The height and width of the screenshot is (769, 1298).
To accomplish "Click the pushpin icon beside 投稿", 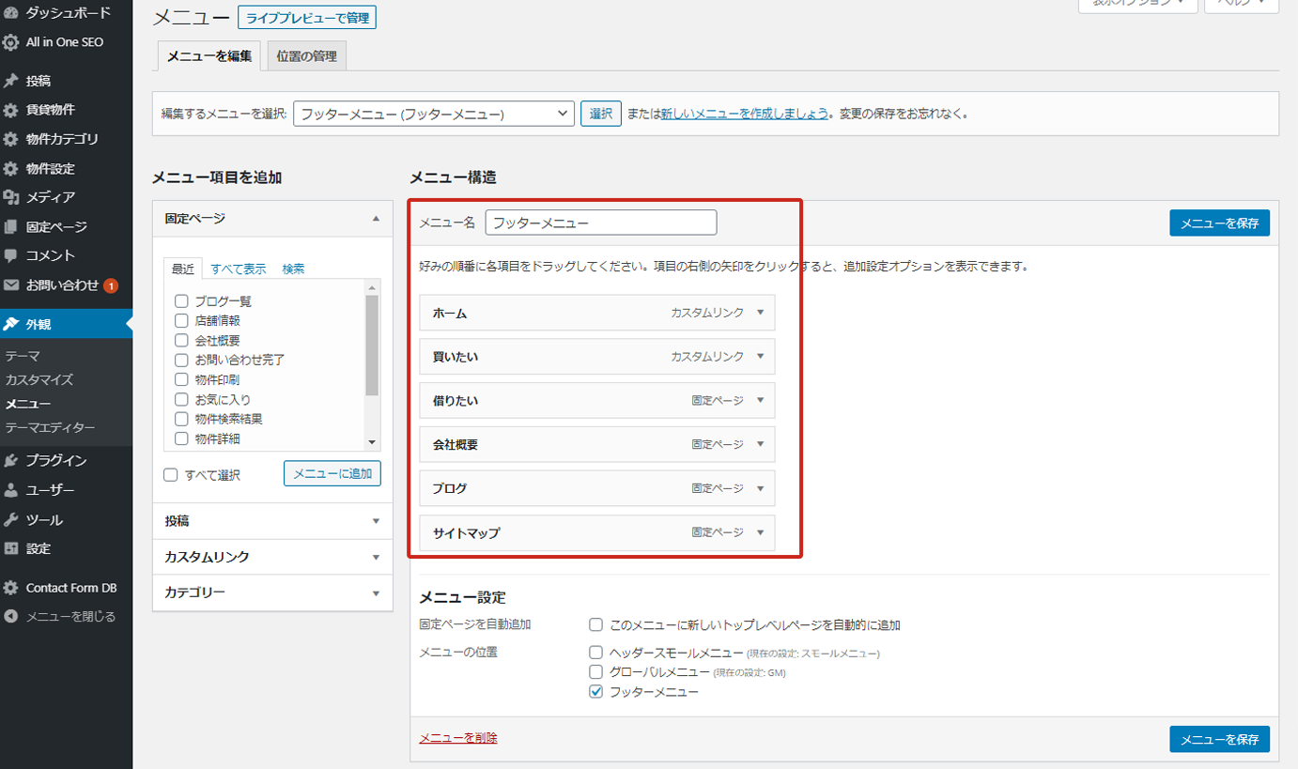I will 11,81.
